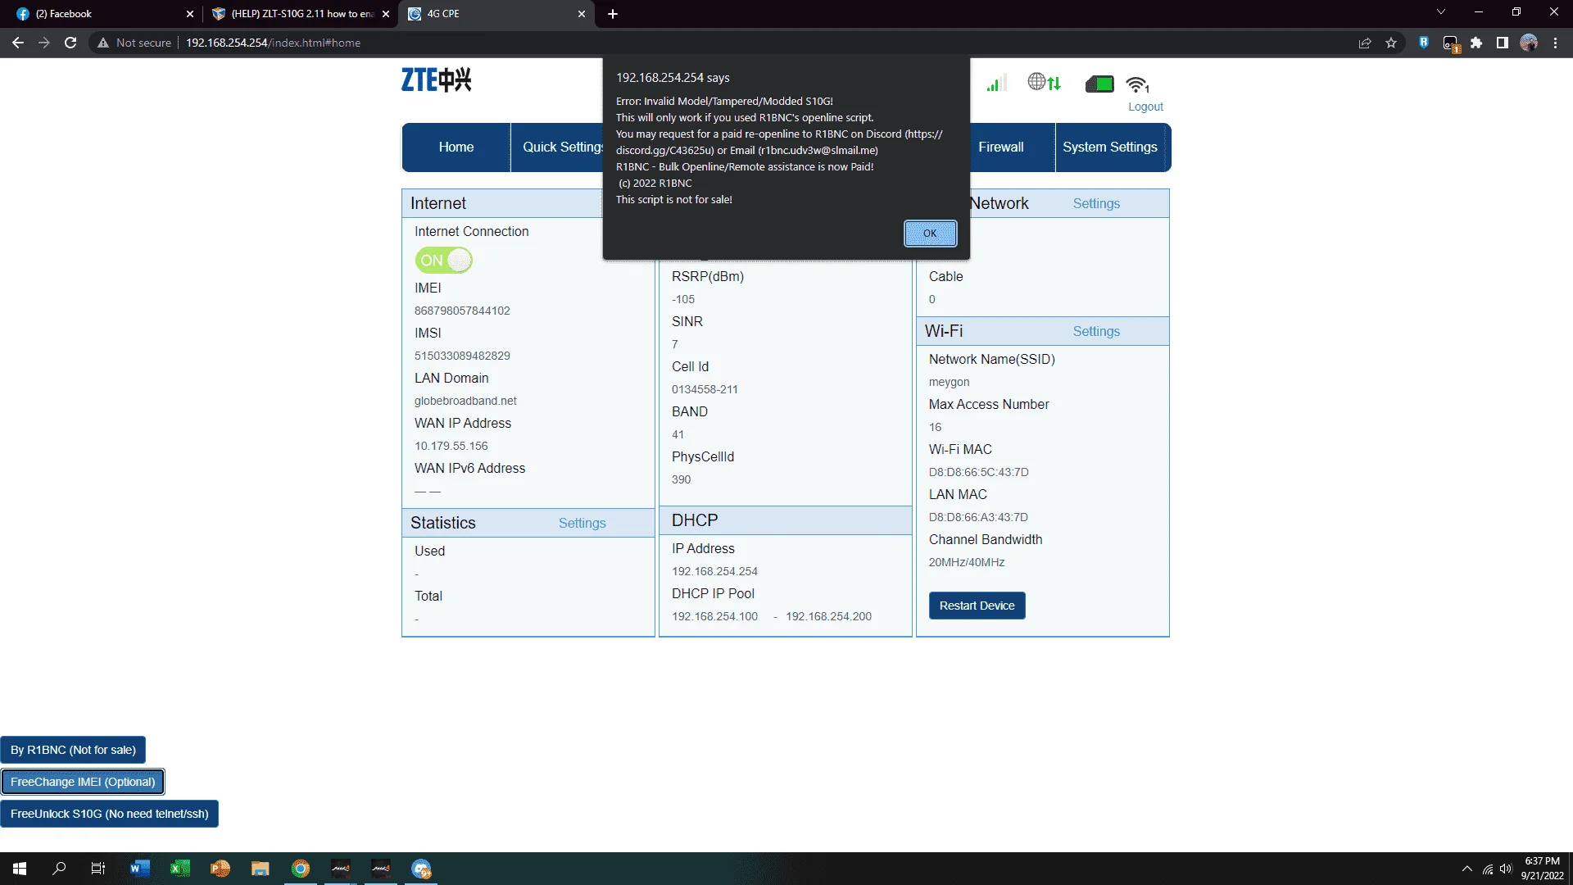Open Excel from the taskbar

tap(180, 869)
